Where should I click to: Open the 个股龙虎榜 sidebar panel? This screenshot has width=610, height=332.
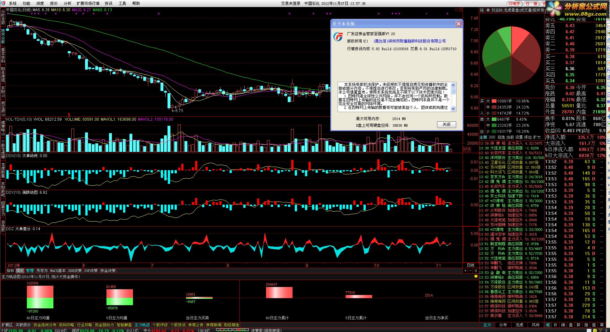(3, 148)
